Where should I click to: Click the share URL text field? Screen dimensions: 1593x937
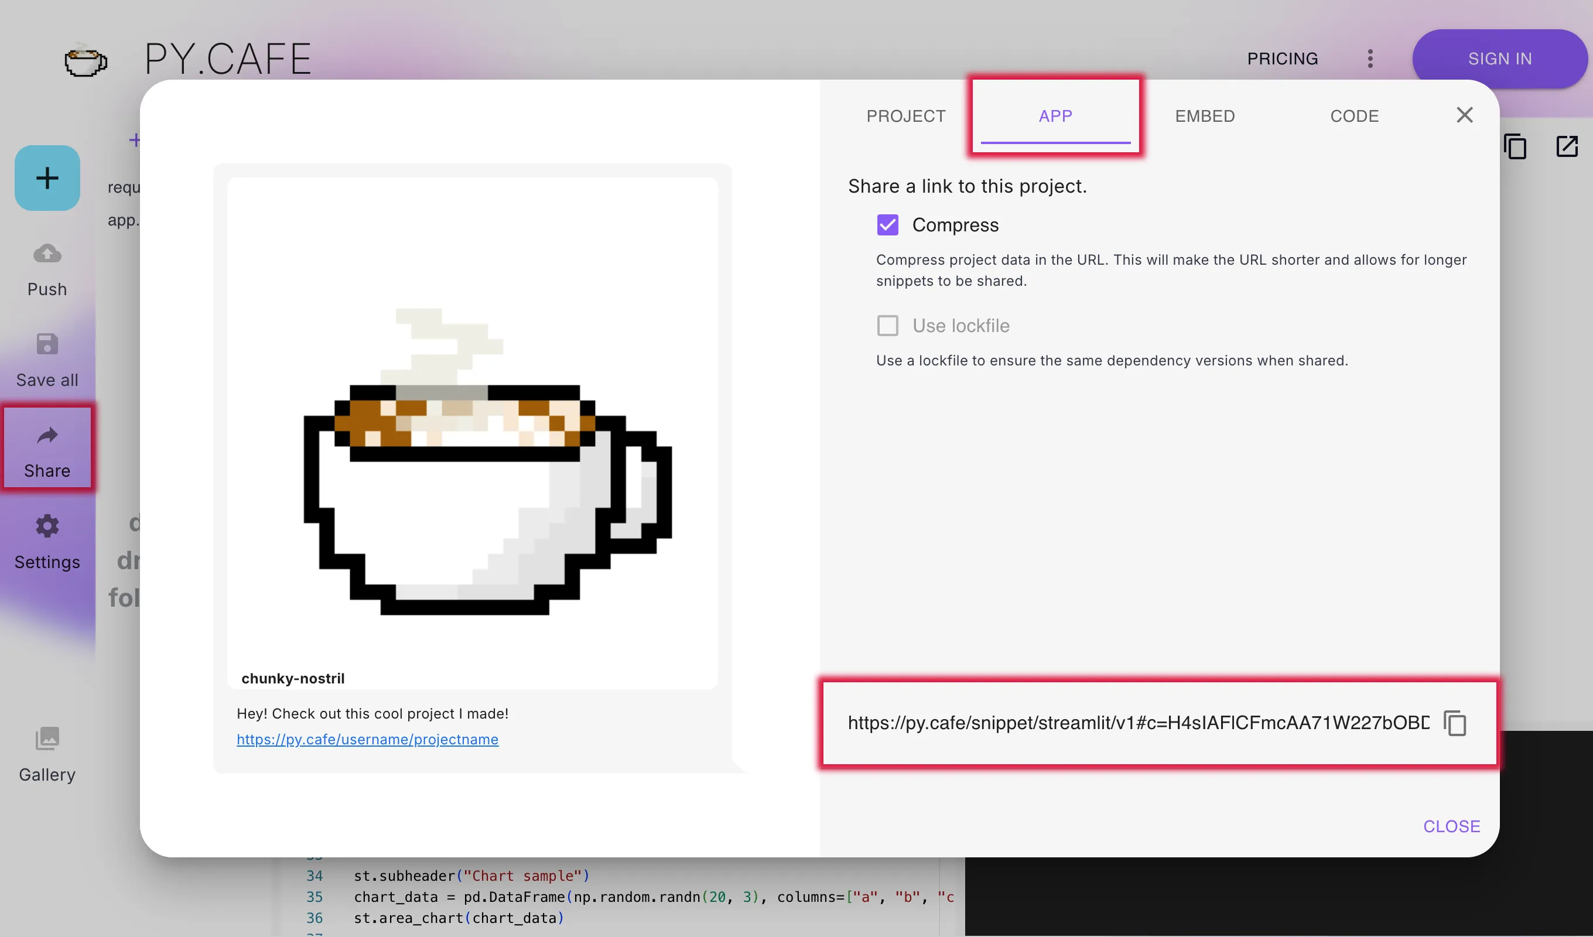click(x=1138, y=723)
